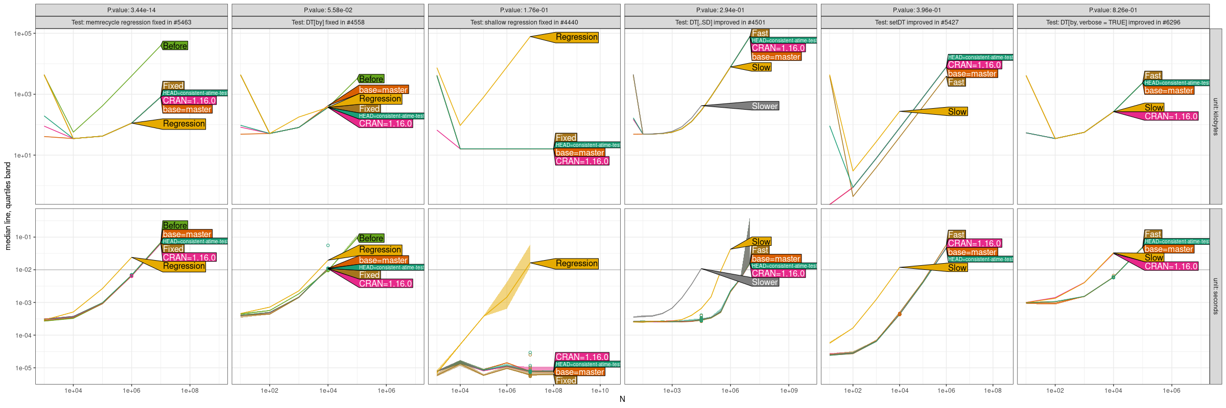Select 'Test: memrecycle regression fixed in #5463' strip
Image resolution: width=1226 pixels, height=408 pixels.
[131, 22]
